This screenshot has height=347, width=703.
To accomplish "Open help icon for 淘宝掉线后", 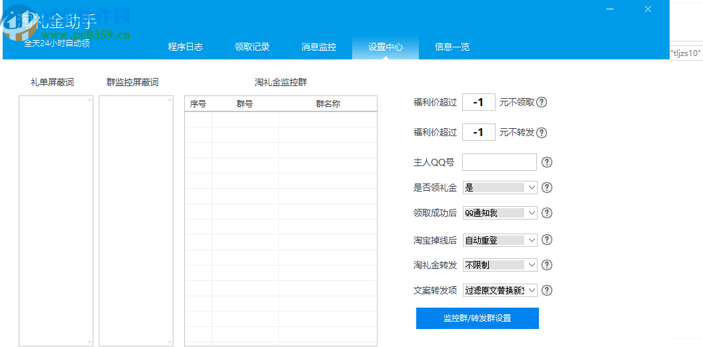I will tap(546, 240).
